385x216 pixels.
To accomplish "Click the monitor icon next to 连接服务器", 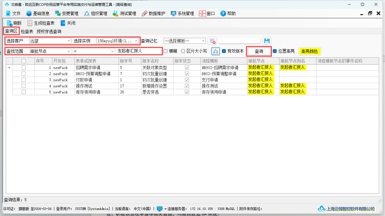I will (159, 209).
